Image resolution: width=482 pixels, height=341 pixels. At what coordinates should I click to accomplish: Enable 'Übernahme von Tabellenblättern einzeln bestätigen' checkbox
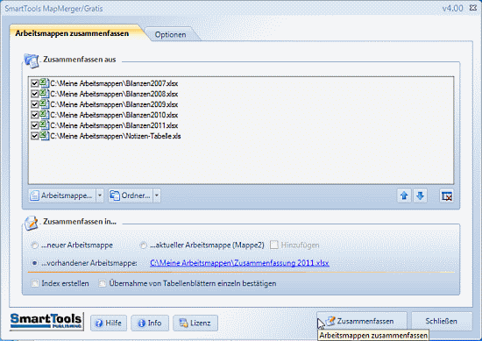click(102, 283)
